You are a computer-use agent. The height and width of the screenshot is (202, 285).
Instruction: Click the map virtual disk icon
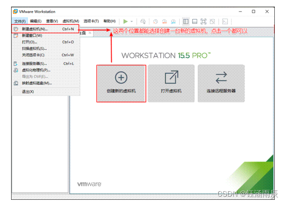(16, 83)
